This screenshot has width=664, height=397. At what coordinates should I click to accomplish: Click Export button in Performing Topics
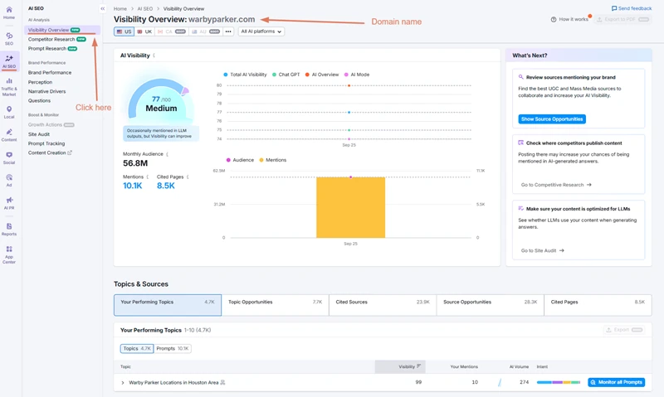click(624, 330)
